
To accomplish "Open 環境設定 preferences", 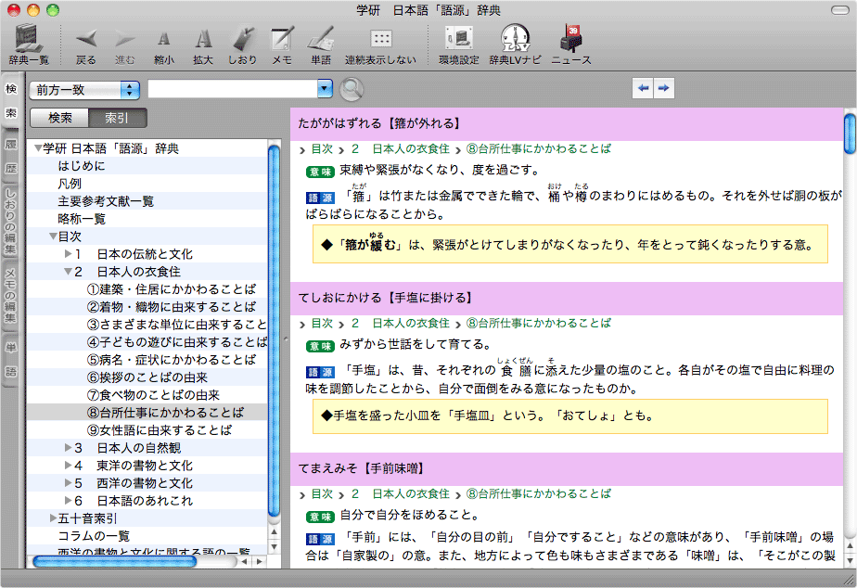I will point(458,45).
